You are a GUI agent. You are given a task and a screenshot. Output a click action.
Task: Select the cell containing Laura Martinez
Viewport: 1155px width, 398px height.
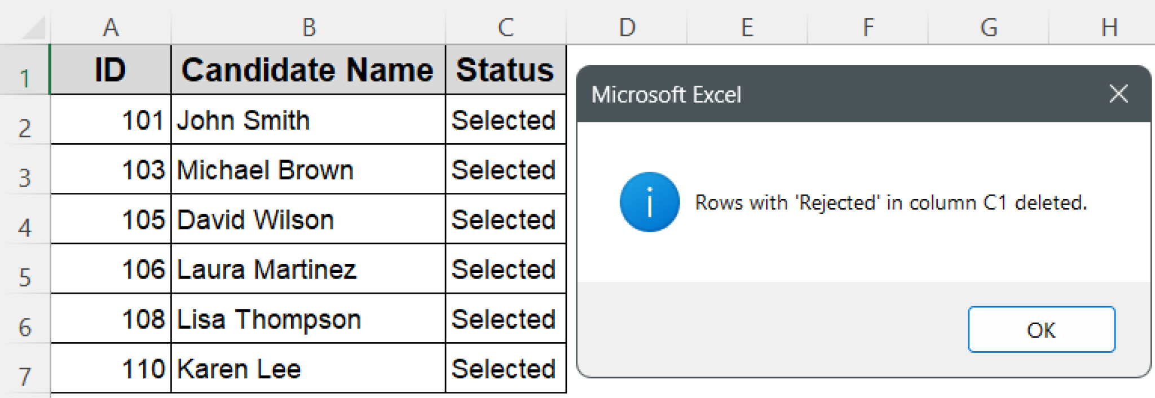308,269
